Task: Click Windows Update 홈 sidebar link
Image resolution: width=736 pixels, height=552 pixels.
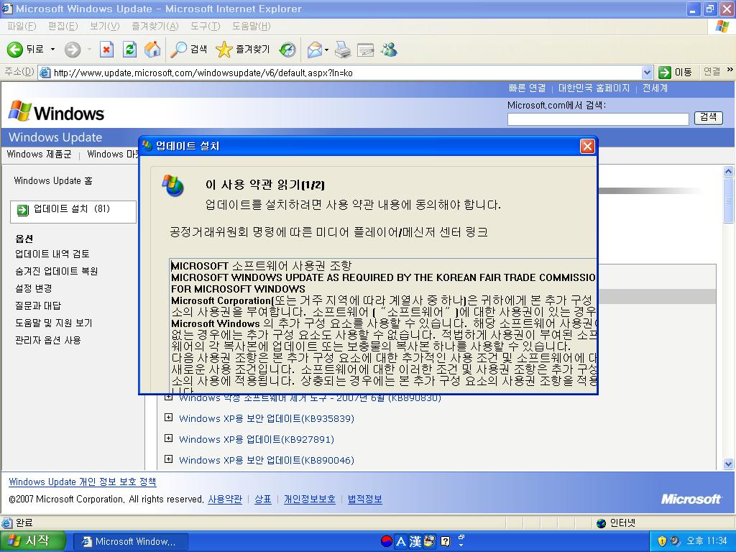Action: [x=53, y=180]
